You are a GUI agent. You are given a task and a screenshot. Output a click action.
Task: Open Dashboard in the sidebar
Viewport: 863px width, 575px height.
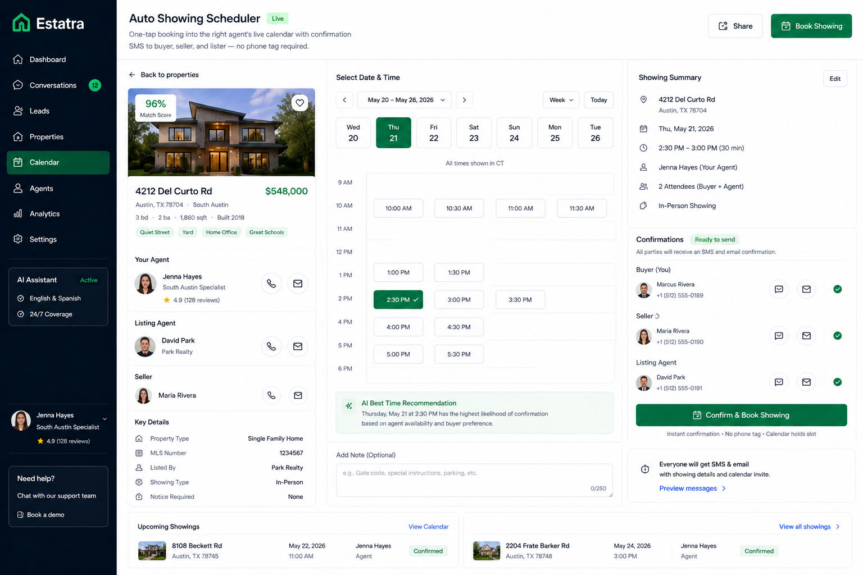click(58, 60)
